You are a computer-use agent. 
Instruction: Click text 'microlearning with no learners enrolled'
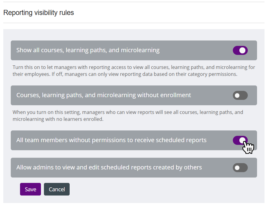pos(58,119)
